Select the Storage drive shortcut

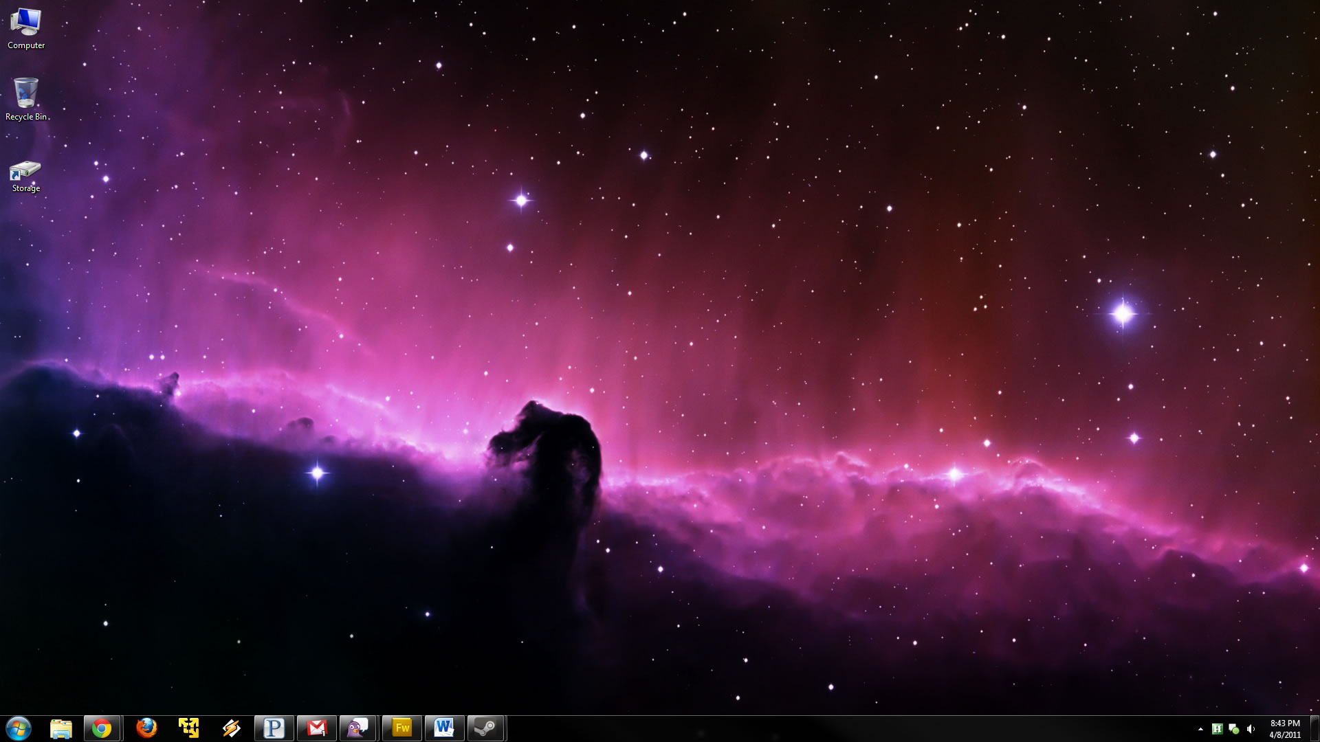[x=26, y=177]
